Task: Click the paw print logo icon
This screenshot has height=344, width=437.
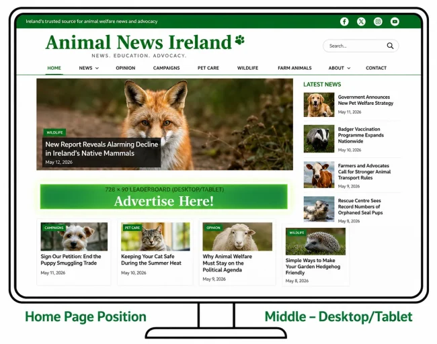Action: [x=240, y=40]
